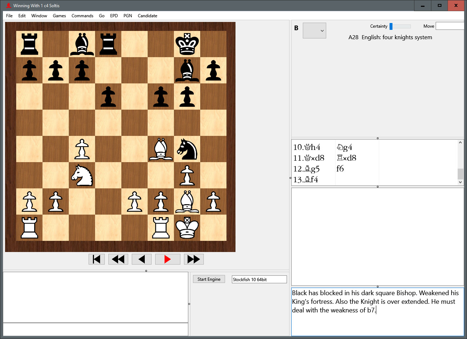
Task: Play the next move using the red arrow
Action: [x=167, y=259]
